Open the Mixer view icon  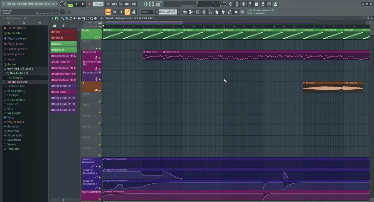click(x=204, y=12)
